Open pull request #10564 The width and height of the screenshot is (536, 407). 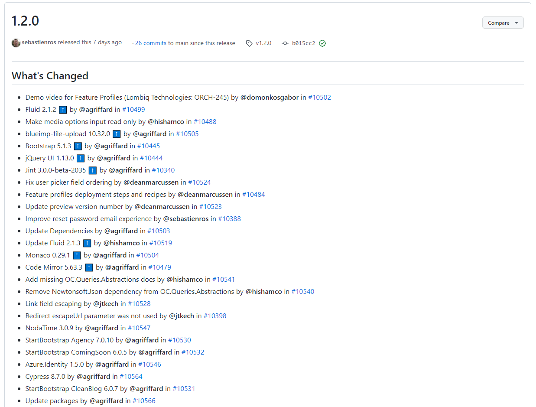click(x=131, y=377)
